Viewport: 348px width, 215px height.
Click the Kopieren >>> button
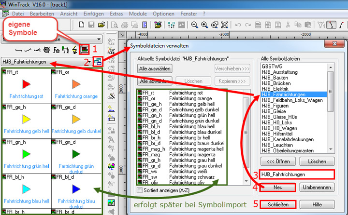232,81
